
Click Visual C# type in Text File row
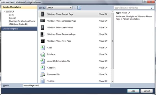pos(103,81)
